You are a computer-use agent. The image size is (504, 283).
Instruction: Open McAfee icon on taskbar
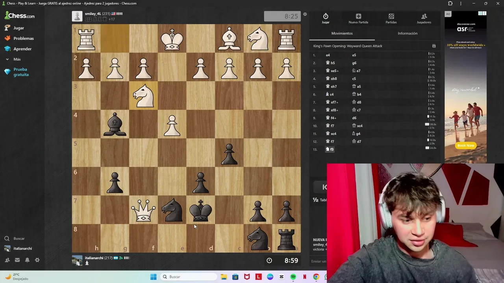tap(247, 277)
